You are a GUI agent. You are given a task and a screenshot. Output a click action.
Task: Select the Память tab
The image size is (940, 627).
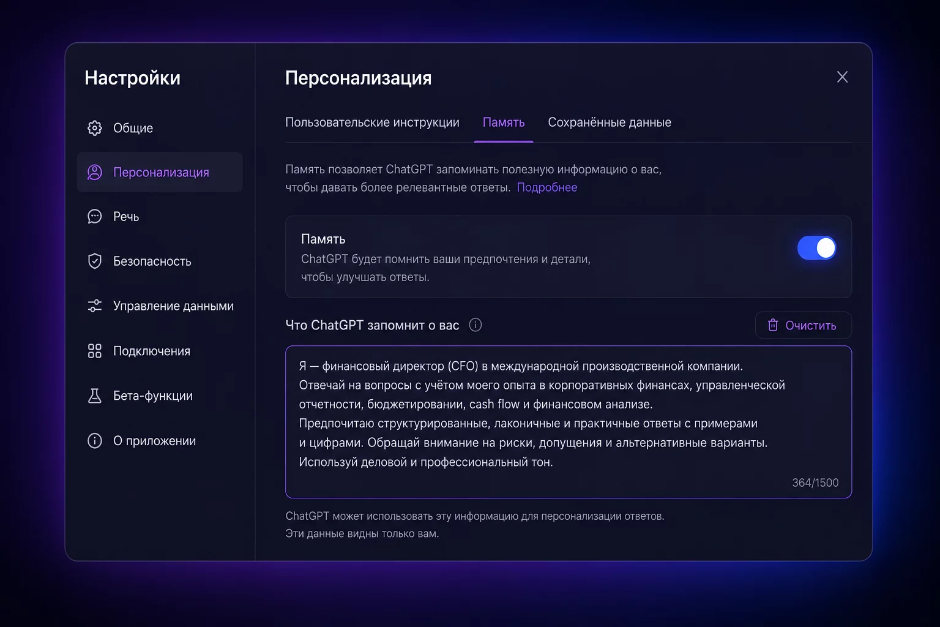504,122
